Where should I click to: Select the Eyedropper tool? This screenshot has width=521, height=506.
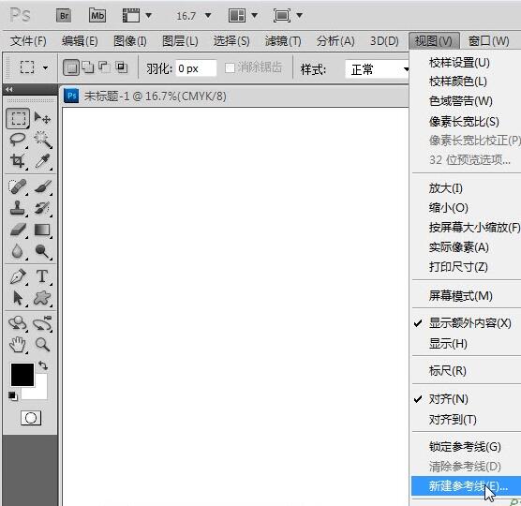[x=42, y=161]
